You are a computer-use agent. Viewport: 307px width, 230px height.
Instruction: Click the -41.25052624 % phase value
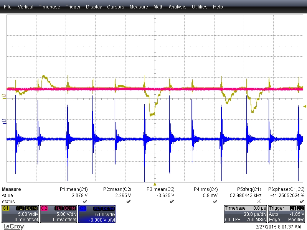[287, 195]
